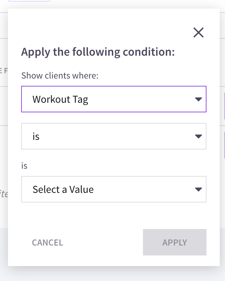This screenshot has width=225, height=281.
Task: Open the 'is' operator dropdown
Action: coord(114,136)
